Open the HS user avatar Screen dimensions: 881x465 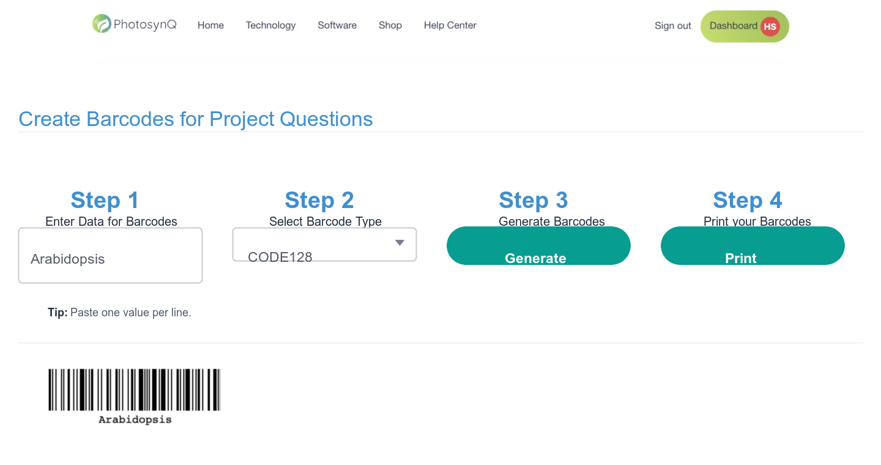[x=770, y=26]
